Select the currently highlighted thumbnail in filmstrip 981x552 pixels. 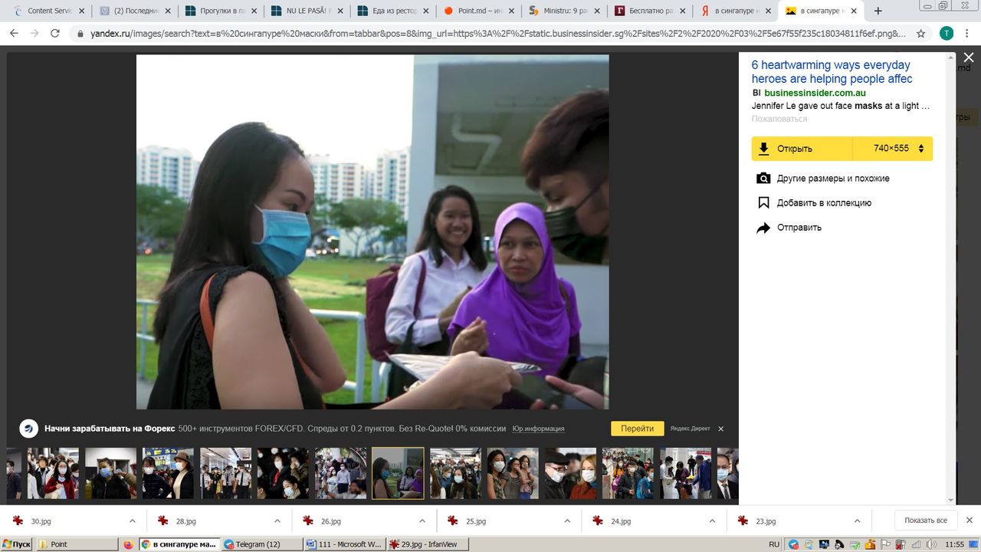(398, 473)
